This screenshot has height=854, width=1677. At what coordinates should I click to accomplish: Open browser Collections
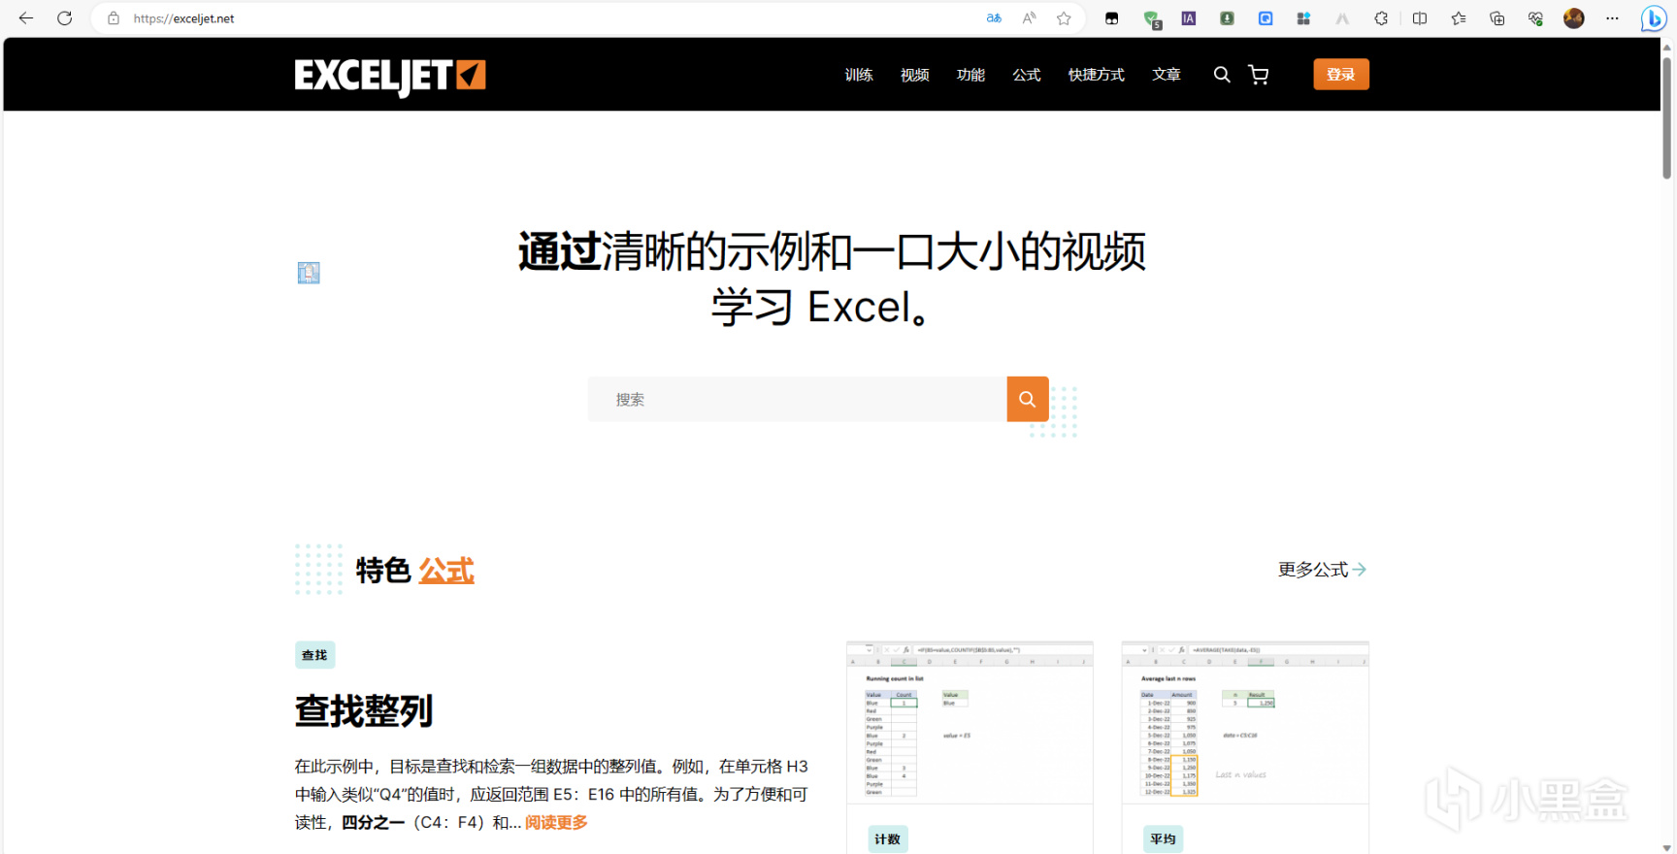point(1497,18)
